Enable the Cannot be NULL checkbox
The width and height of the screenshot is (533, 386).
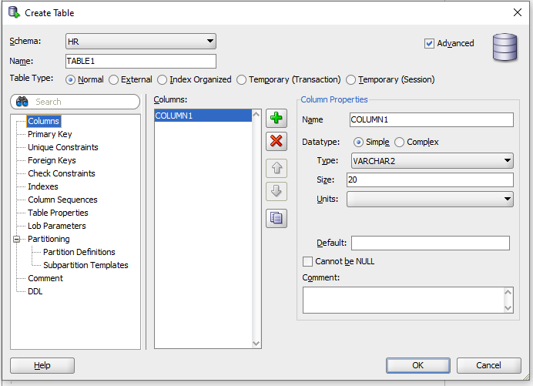308,262
